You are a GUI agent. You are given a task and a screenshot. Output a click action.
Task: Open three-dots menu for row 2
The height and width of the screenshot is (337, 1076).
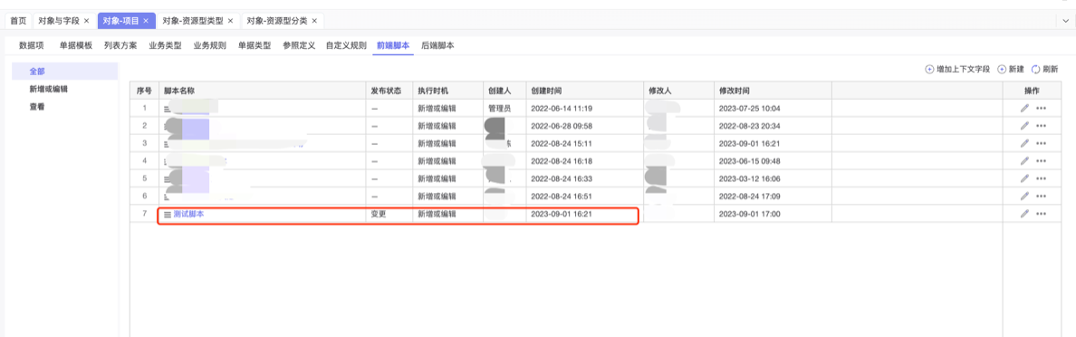tap(1041, 126)
